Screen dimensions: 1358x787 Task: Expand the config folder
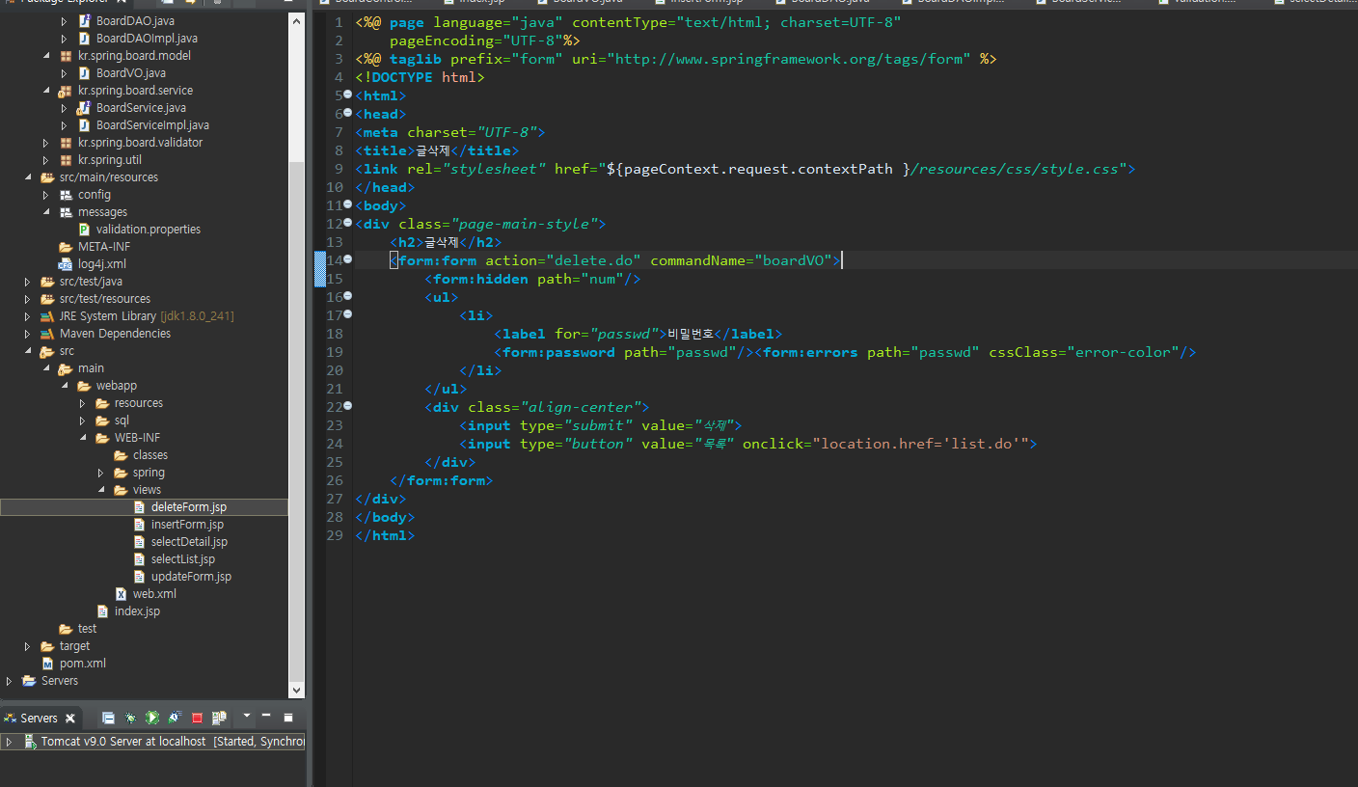point(46,195)
